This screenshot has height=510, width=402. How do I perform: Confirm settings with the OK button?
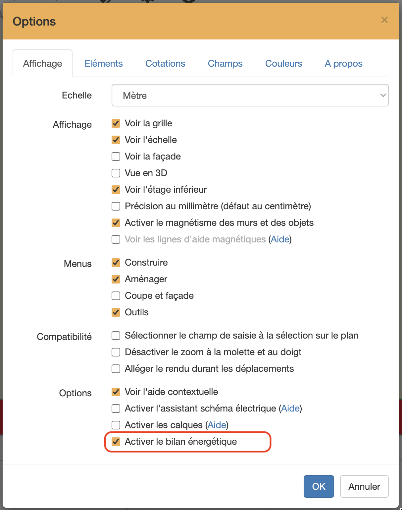click(319, 486)
